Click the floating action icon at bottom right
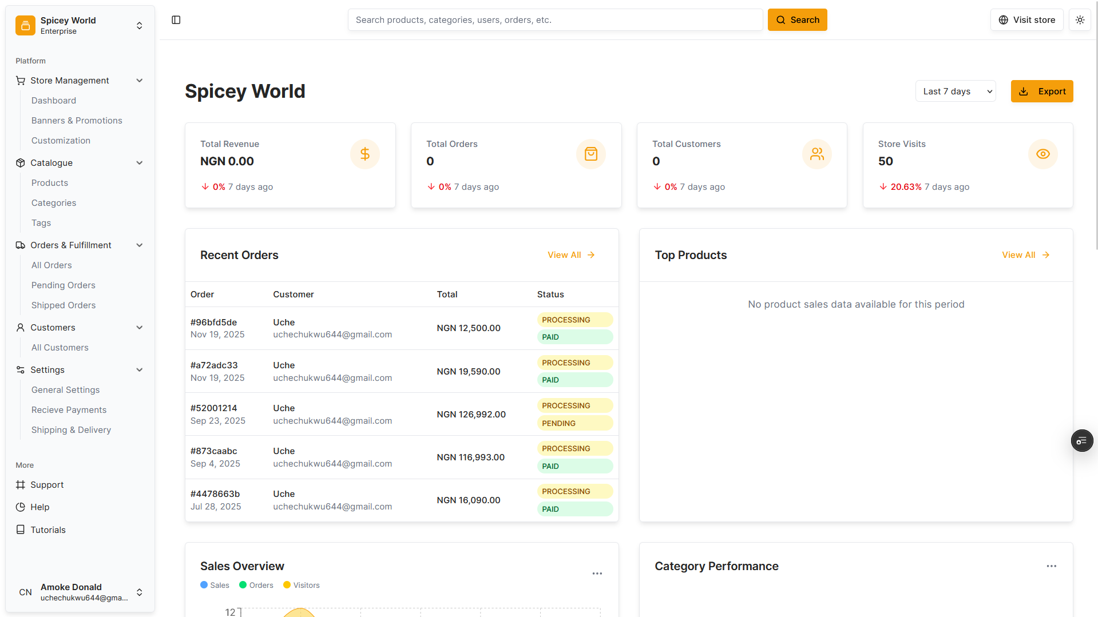The width and height of the screenshot is (1098, 617). 1081,440
